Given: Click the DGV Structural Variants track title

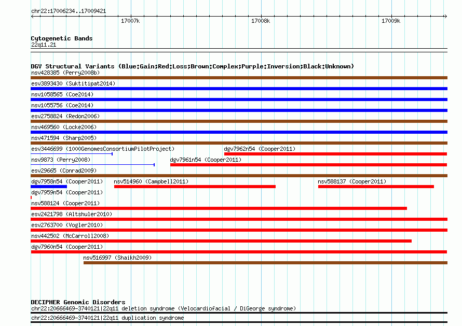Looking at the screenshot, I should coord(193,66).
